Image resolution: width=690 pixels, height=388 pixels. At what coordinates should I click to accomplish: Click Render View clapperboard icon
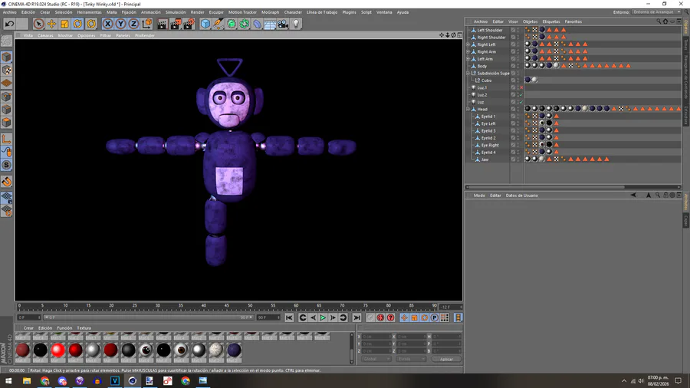click(163, 24)
